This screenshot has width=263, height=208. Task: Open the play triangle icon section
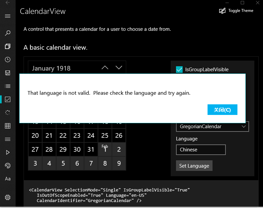click(8, 152)
